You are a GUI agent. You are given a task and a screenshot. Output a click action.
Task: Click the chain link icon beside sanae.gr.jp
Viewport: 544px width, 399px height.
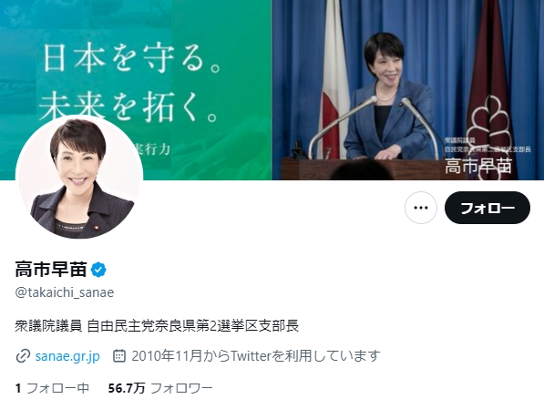point(23,356)
